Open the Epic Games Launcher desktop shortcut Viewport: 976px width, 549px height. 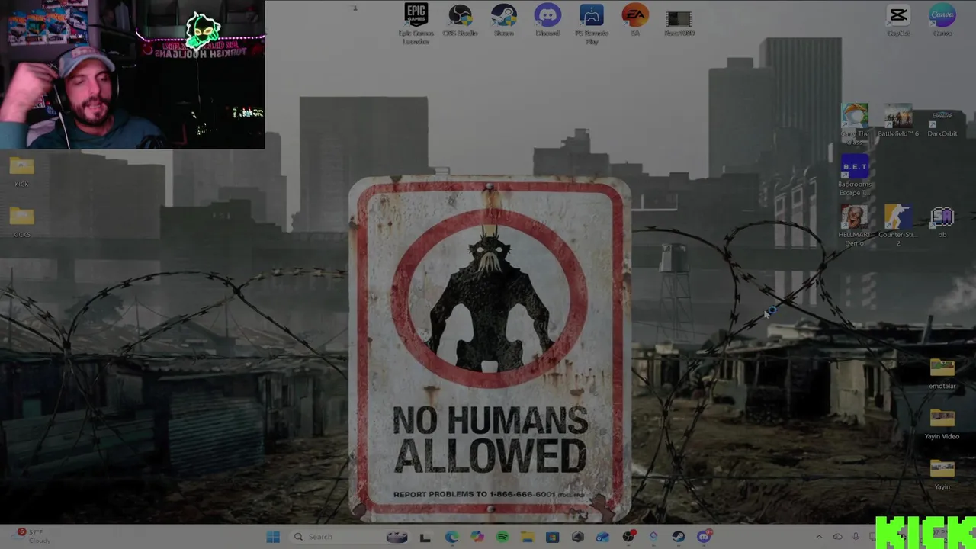(x=416, y=23)
